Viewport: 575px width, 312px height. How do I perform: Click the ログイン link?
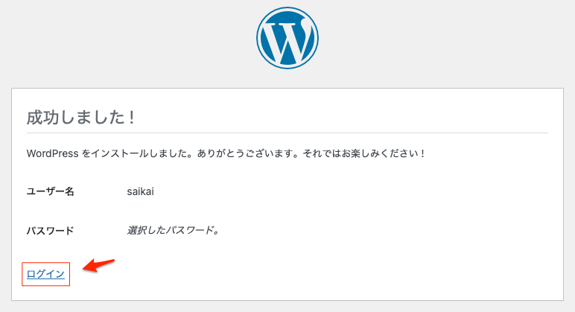(46, 274)
